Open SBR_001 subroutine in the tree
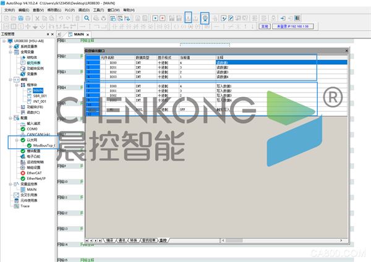 click(40, 96)
